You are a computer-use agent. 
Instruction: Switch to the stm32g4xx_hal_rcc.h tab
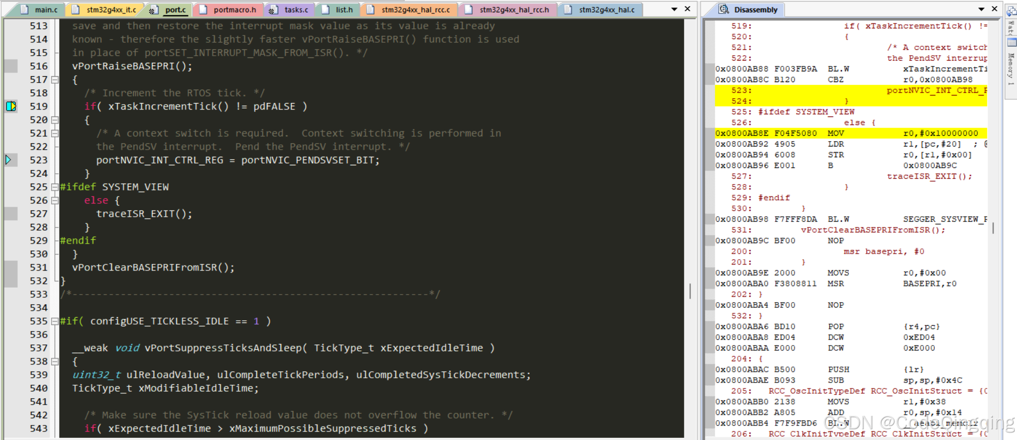click(508, 10)
